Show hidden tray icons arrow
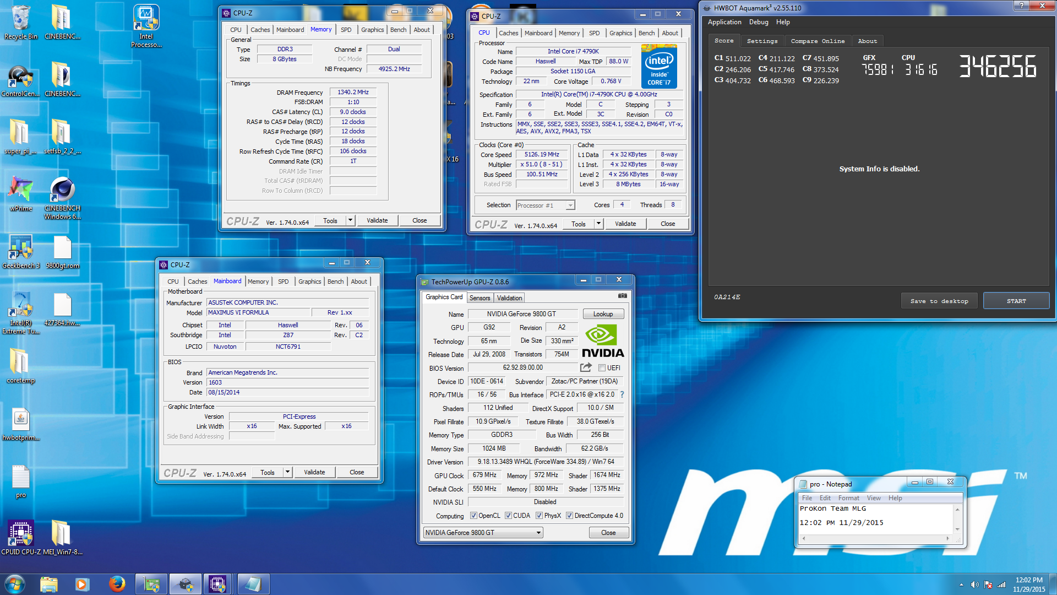 961,585
